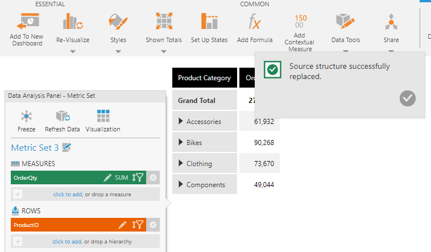Click to add a measure link

point(67,195)
